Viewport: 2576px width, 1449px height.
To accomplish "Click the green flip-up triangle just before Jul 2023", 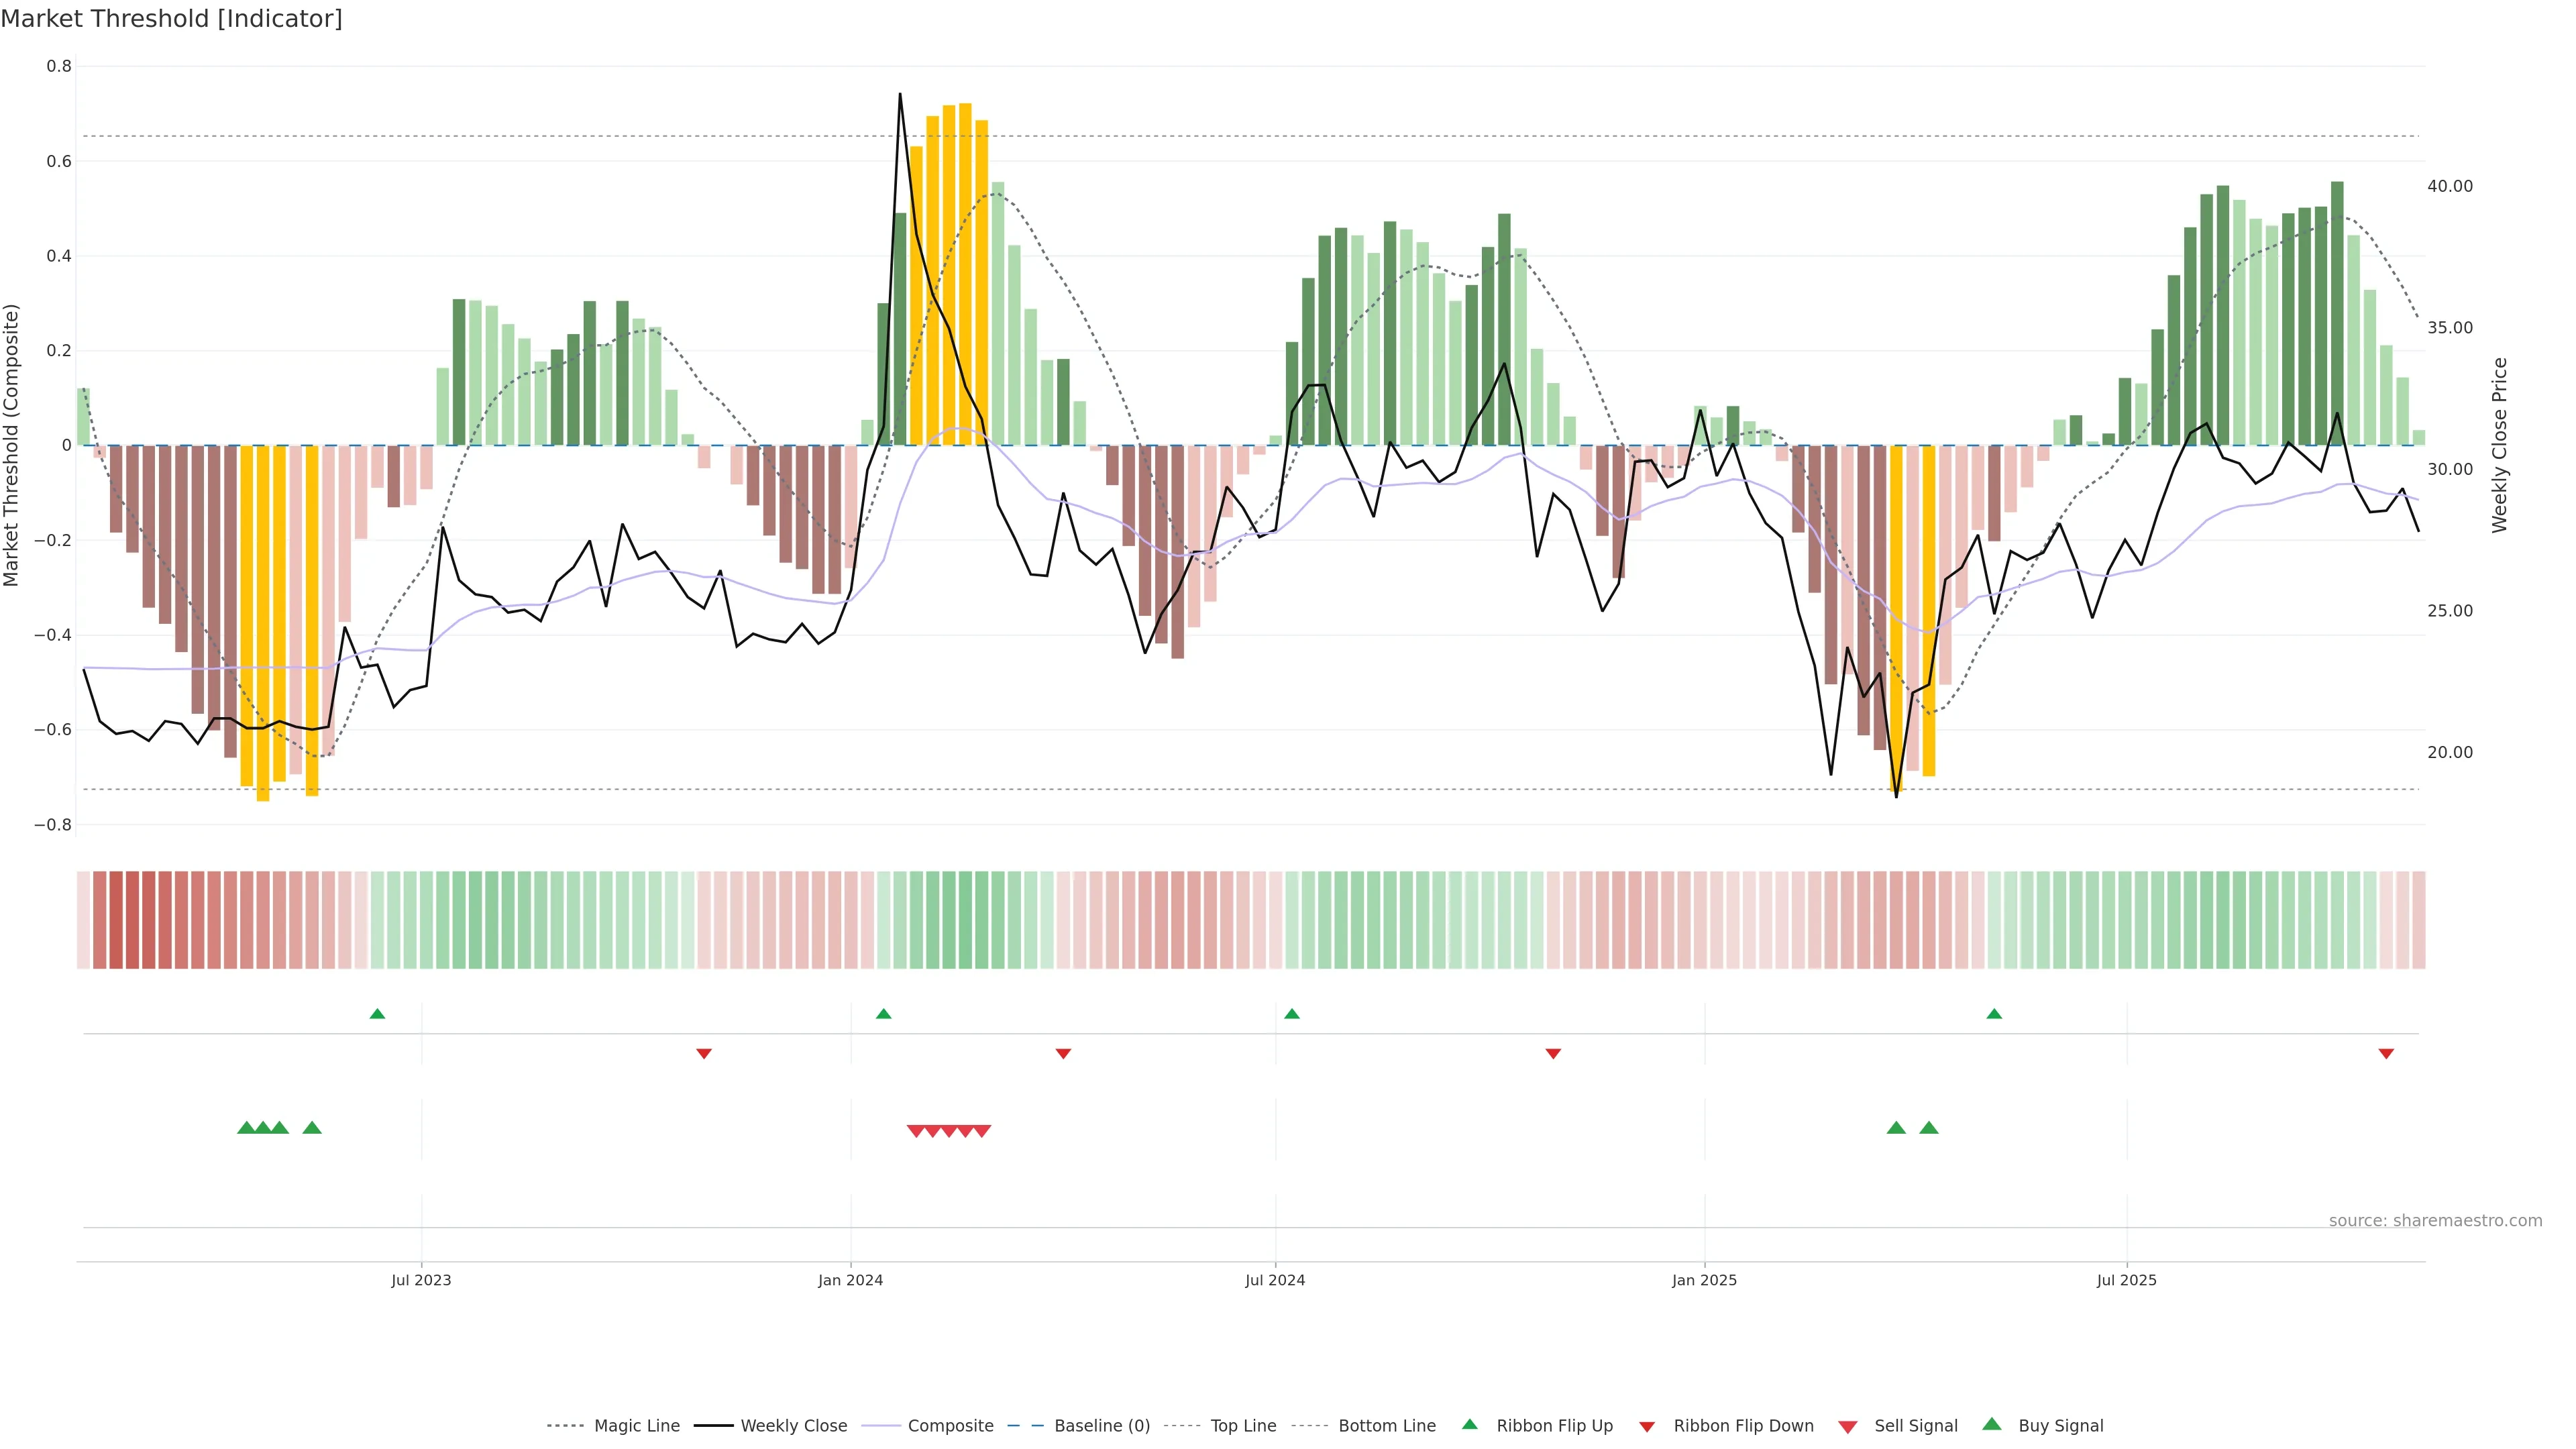I will point(377,1014).
